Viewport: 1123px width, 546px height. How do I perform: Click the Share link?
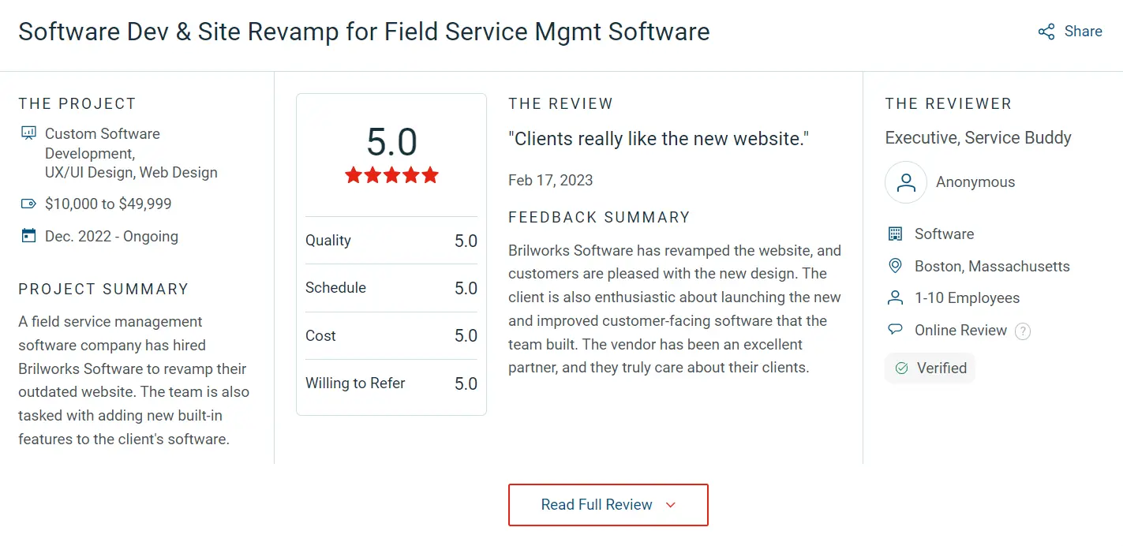point(1082,32)
